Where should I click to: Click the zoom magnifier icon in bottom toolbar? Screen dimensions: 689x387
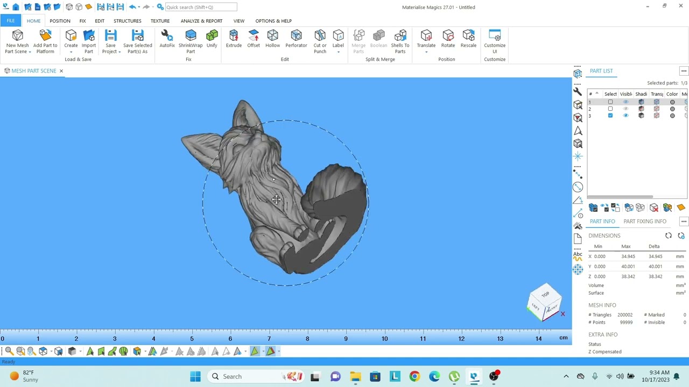9,351
